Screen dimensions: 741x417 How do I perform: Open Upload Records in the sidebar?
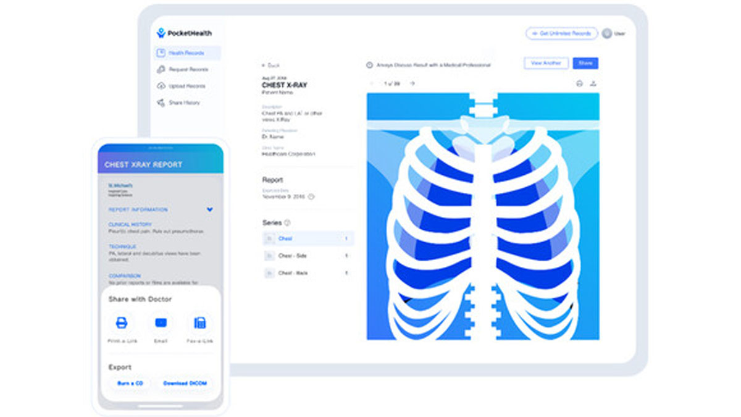187,86
